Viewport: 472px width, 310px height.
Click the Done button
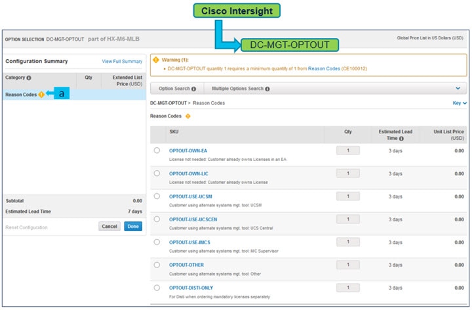coord(133,227)
